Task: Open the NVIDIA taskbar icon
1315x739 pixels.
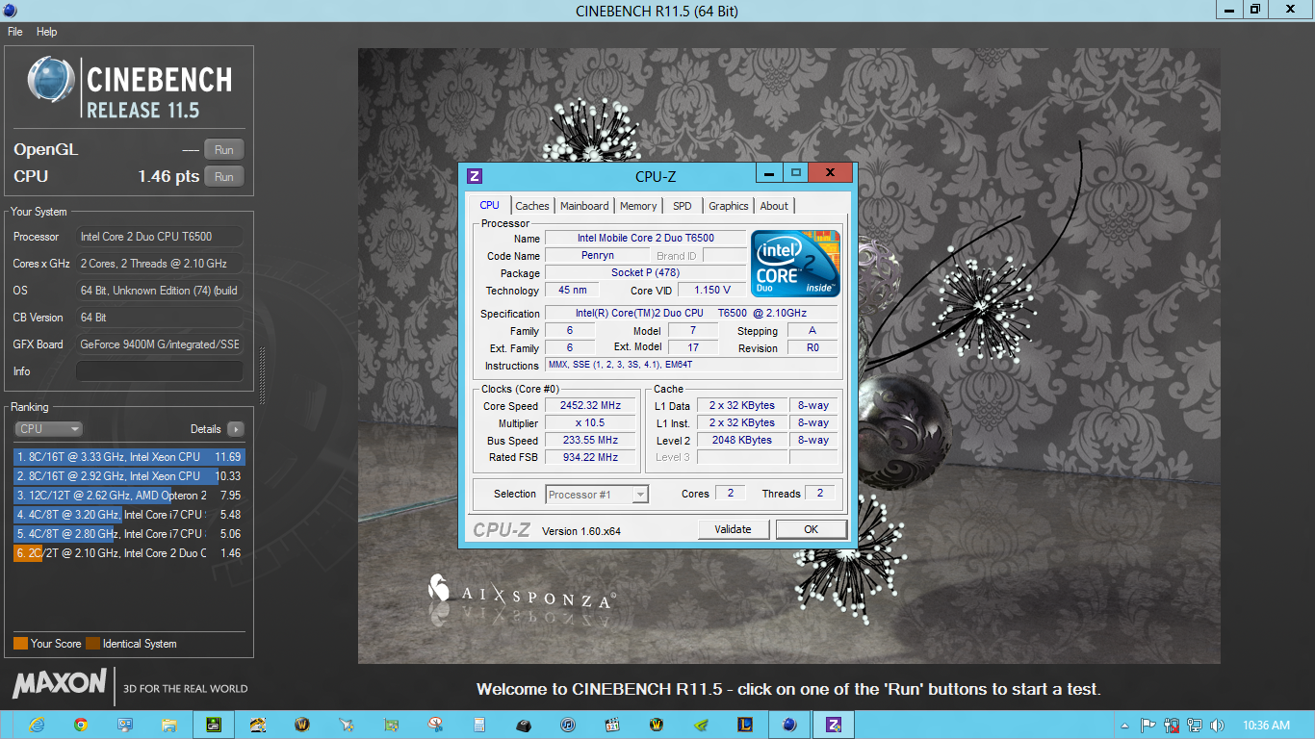Action: [x=701, y=725]
